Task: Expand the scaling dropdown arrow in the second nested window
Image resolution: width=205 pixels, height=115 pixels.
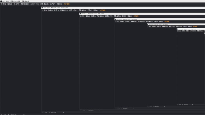Action: (100, 110)
